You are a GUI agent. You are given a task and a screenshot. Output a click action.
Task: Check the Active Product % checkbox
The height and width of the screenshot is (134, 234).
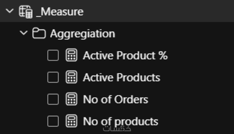tap(53, 55)
